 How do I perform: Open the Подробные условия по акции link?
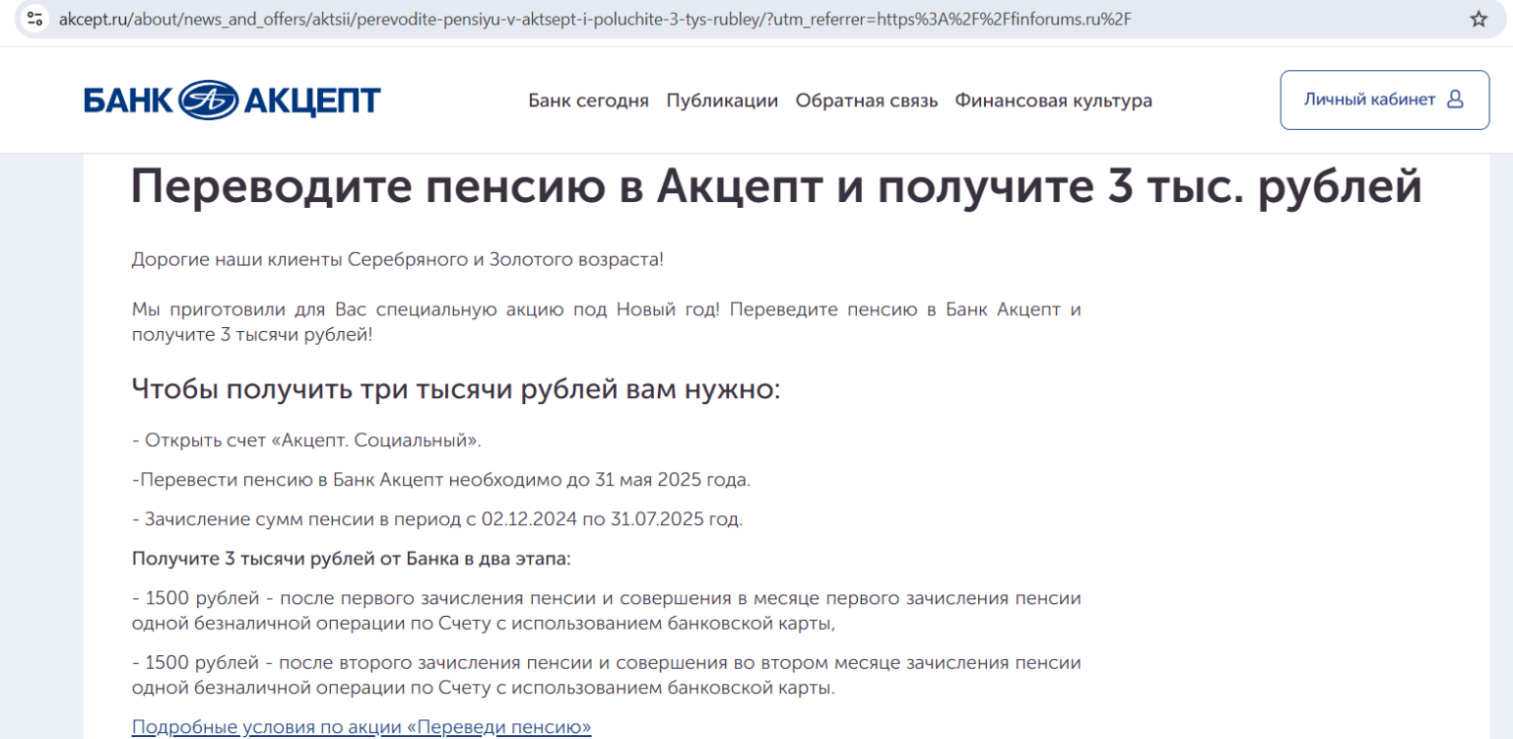coord(362,727)
